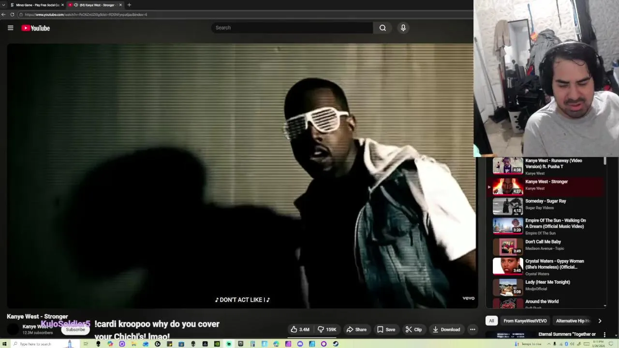Activate voice search microphone icon
Screen dimensions: 619x348
coord(403,28)
